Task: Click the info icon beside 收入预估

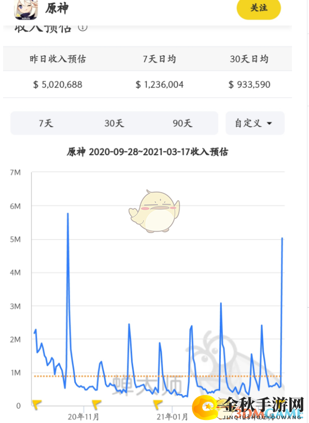Action: 83,27
